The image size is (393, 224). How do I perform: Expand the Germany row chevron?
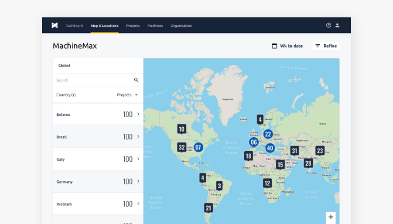138,181
